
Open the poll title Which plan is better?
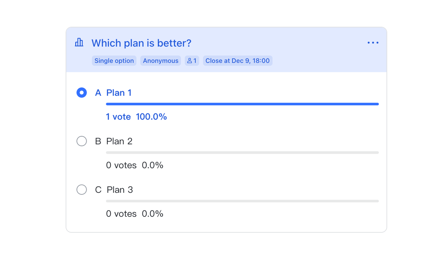(x=141, y=43)
